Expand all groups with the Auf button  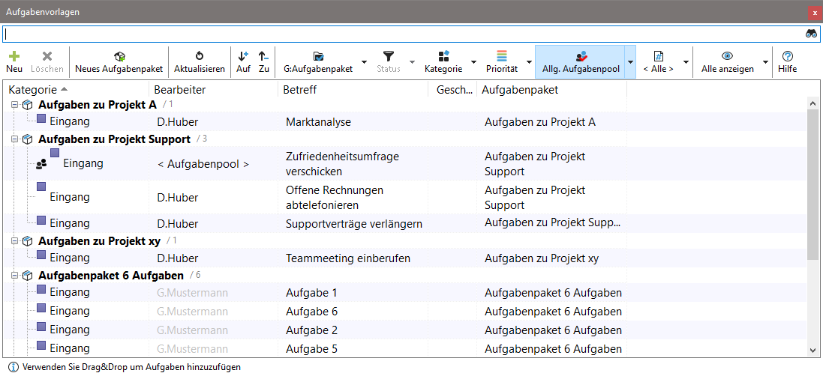point(243,61)
